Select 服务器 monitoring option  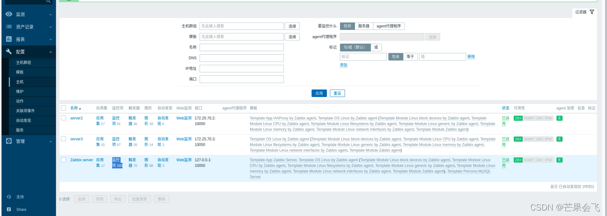(364, 26)
